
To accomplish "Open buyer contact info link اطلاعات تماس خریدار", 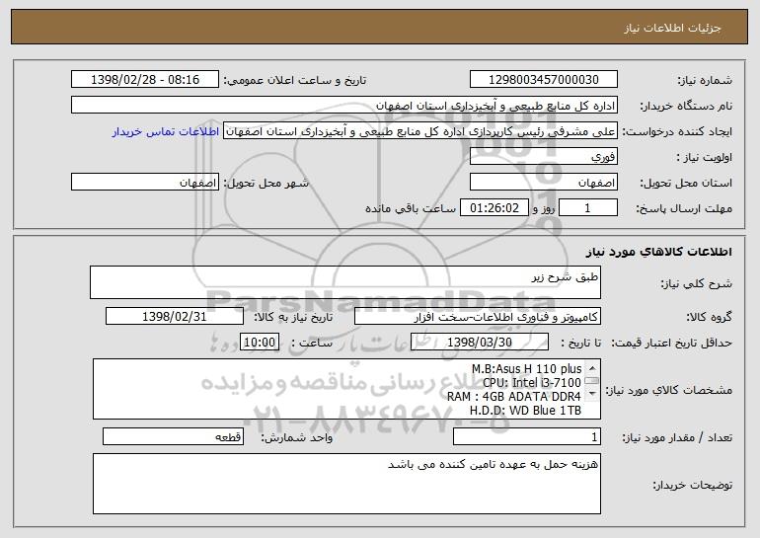I will pos(166,132).
